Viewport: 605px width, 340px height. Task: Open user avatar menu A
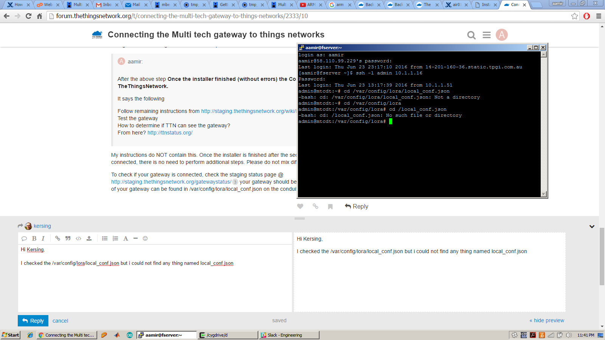[x=502, y=35]
